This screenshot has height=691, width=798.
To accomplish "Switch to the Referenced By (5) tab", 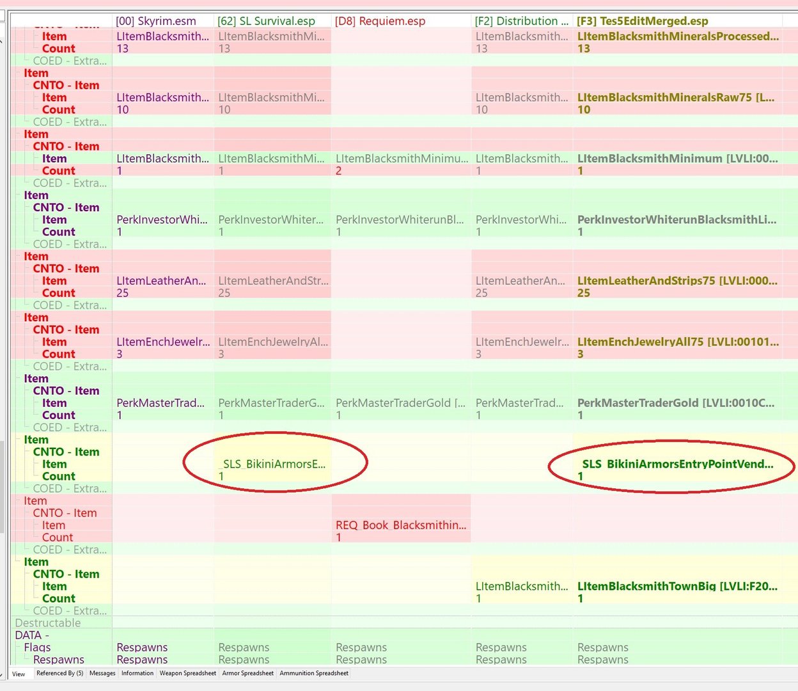I will point(59,673).
